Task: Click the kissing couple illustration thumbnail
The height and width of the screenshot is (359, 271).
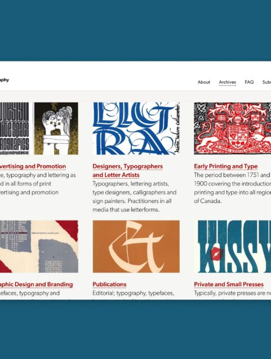Action: click(56, 128)
